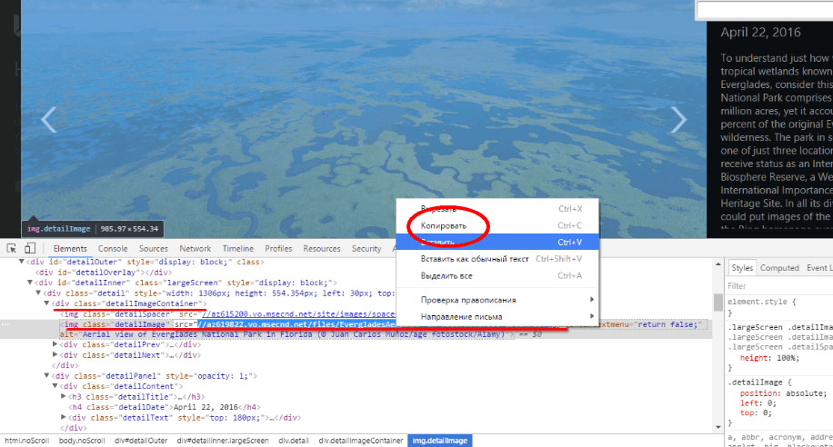Viewport: 833px width, 447px height.
Task: Choose Вставить как обычный текст
Action: pos(497,259)
